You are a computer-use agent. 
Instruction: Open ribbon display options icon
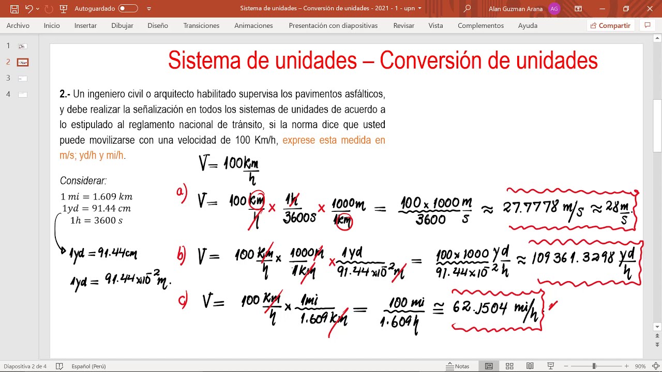(x=578, y=9)
